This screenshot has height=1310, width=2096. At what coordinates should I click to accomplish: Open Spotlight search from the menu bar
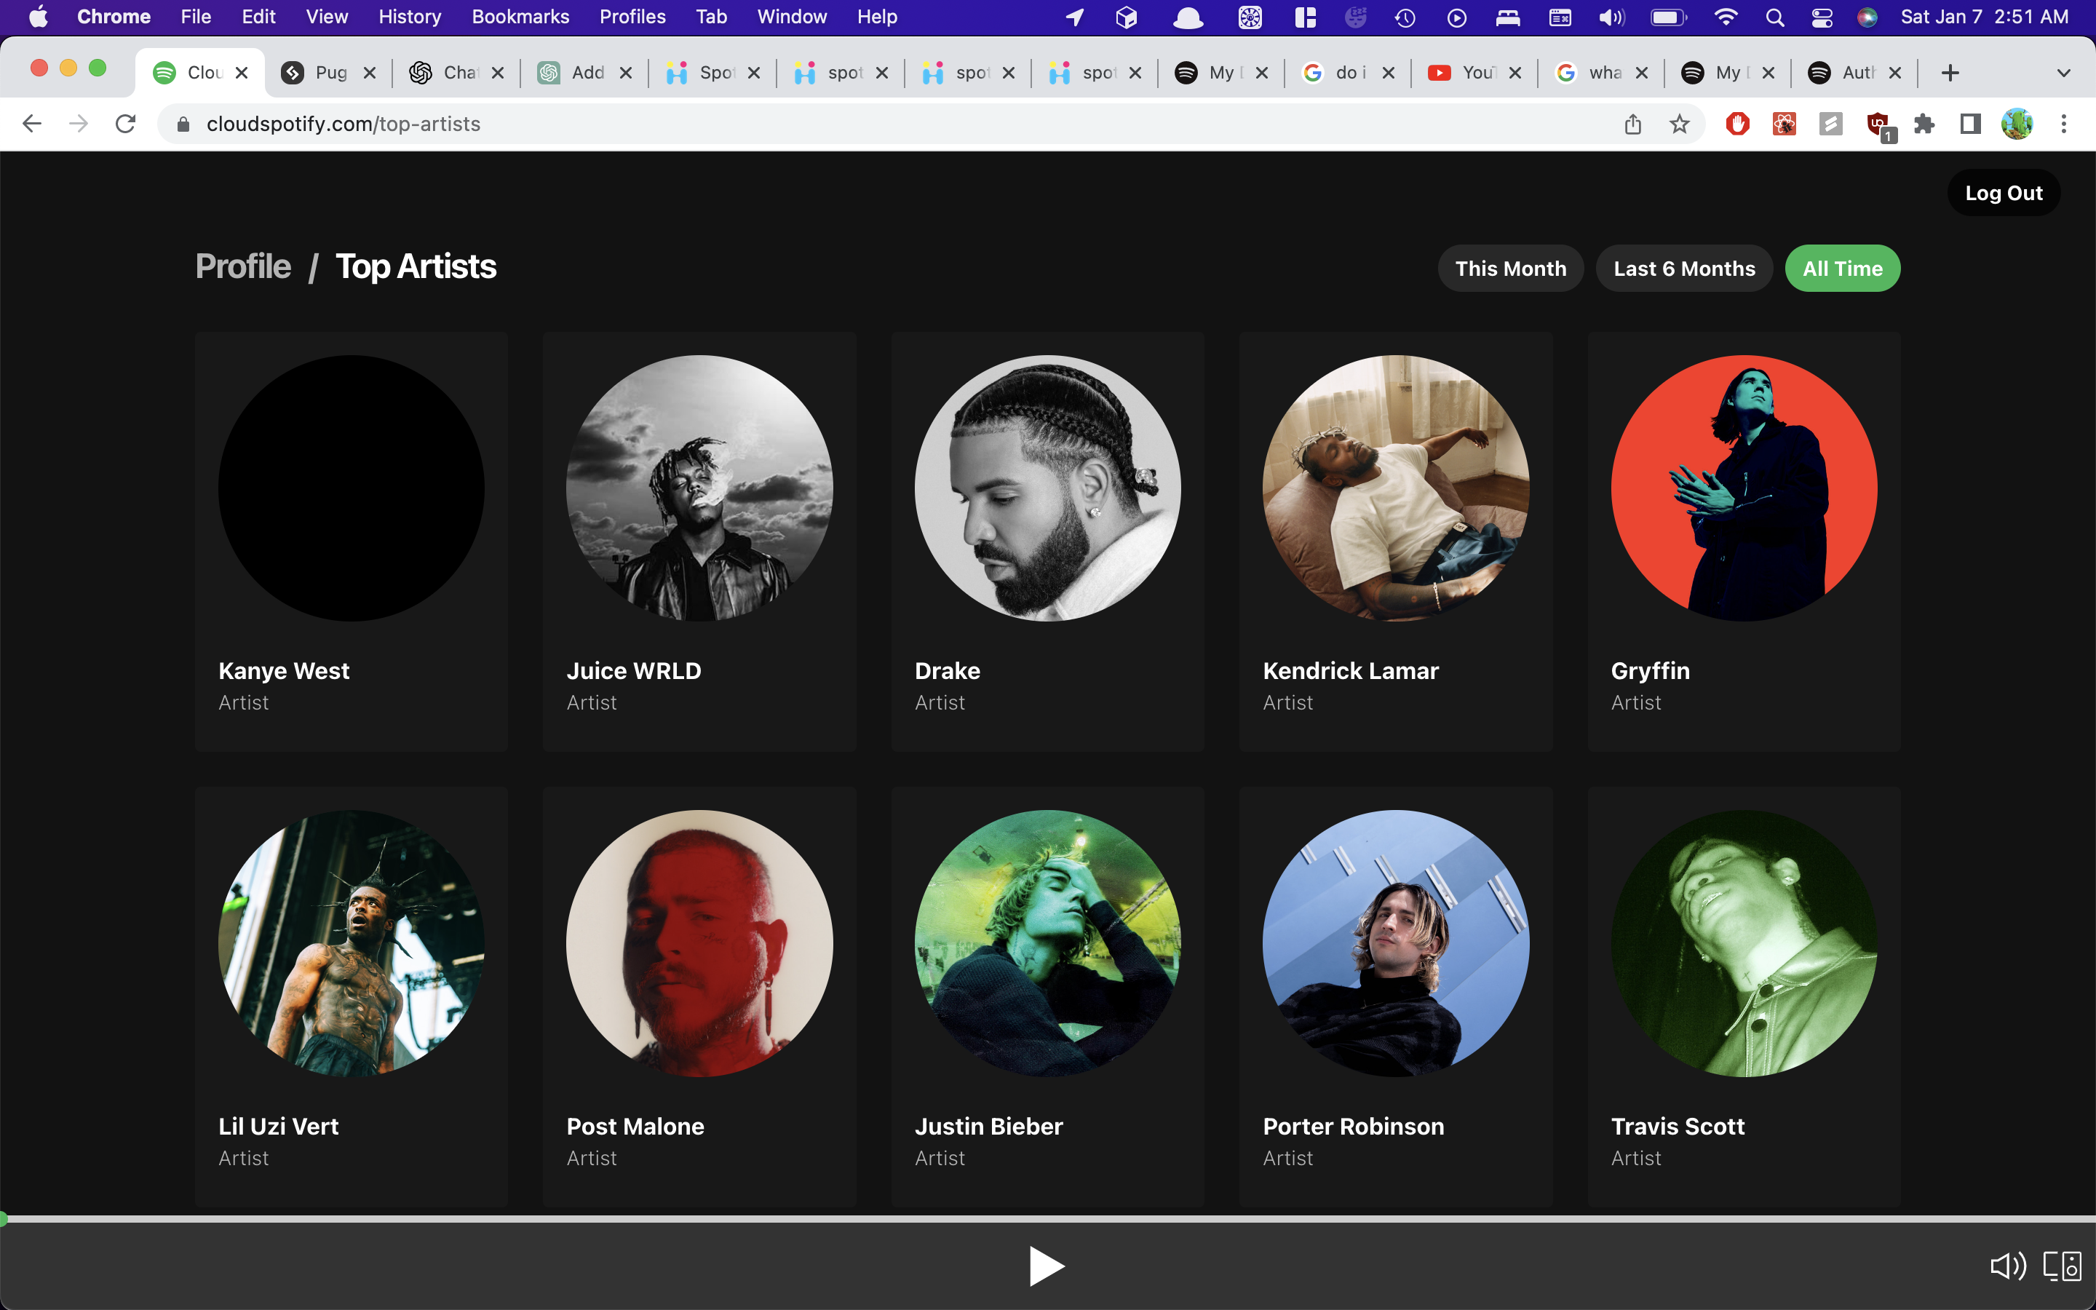1774,17
